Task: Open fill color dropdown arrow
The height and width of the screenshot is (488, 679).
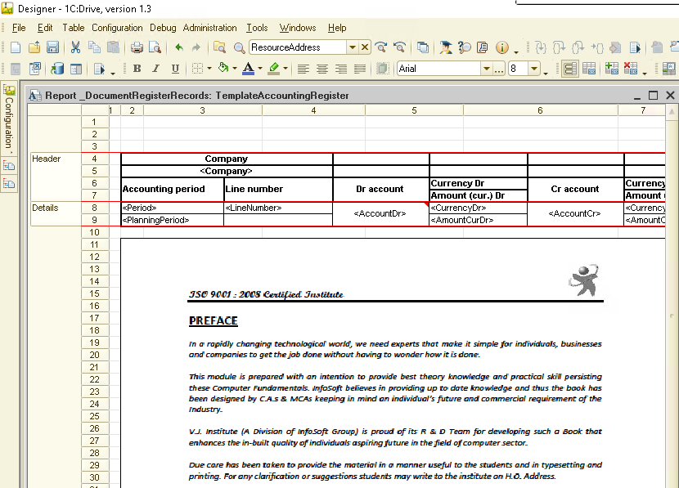Action: 235,69
